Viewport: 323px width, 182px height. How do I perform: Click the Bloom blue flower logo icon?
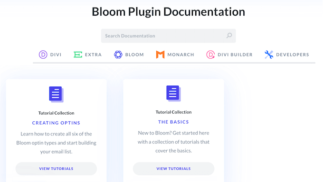(118, 55)
